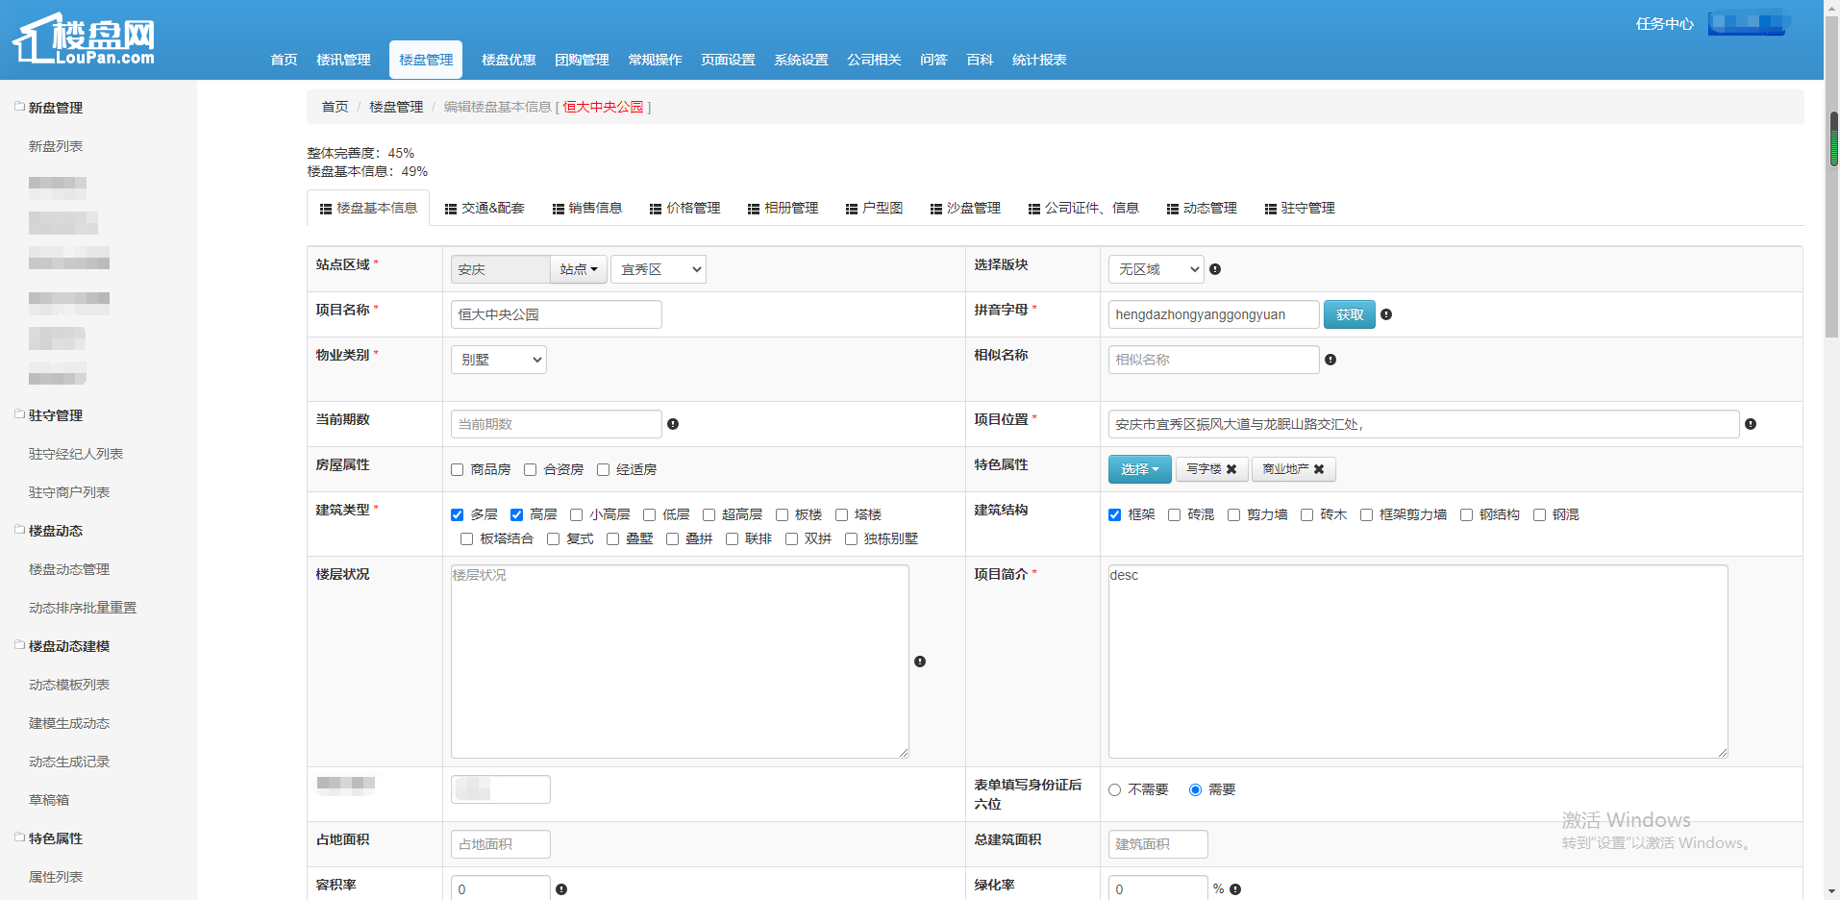Check the 商品房 checkbox
Screen dimensions: 1840x900
tap(458, 470)
